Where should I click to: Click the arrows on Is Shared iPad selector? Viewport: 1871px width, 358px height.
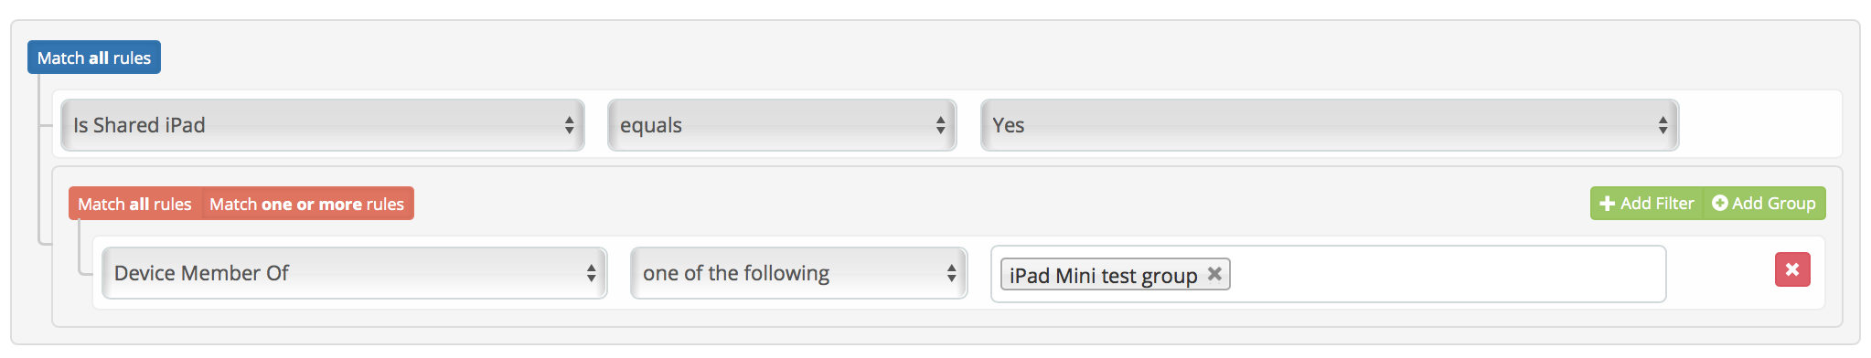[569, 125]
